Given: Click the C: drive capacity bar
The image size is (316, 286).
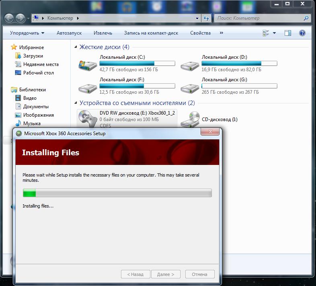Looking at the screenshot, I should (x=137, y=63).
